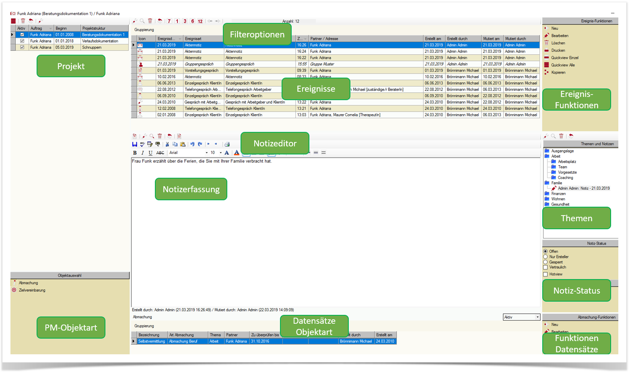
Task: Select the Nur Ersteller note status
Action: pos(546,257)
